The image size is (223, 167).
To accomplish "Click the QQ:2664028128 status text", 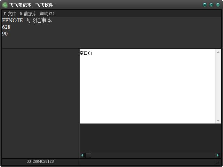I will [x=40, y=161].
